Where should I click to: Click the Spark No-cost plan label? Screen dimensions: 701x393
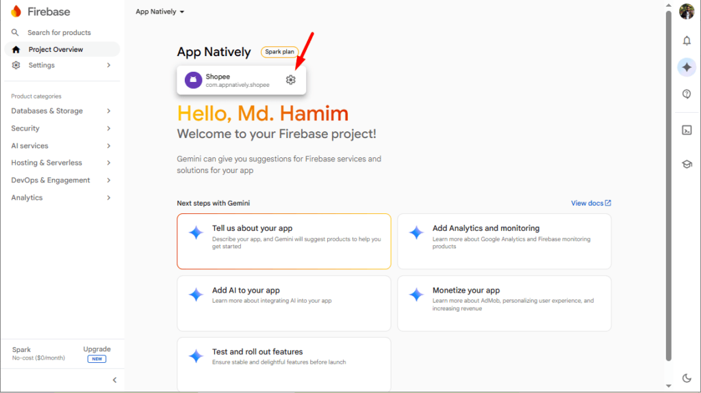tap(38, 354)
